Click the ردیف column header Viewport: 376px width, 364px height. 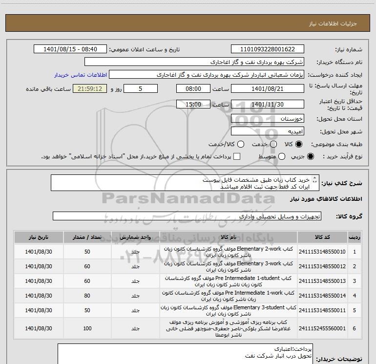[355, 237]
